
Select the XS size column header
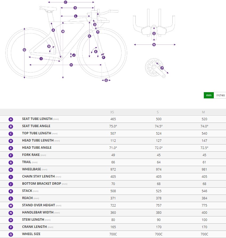113,112
